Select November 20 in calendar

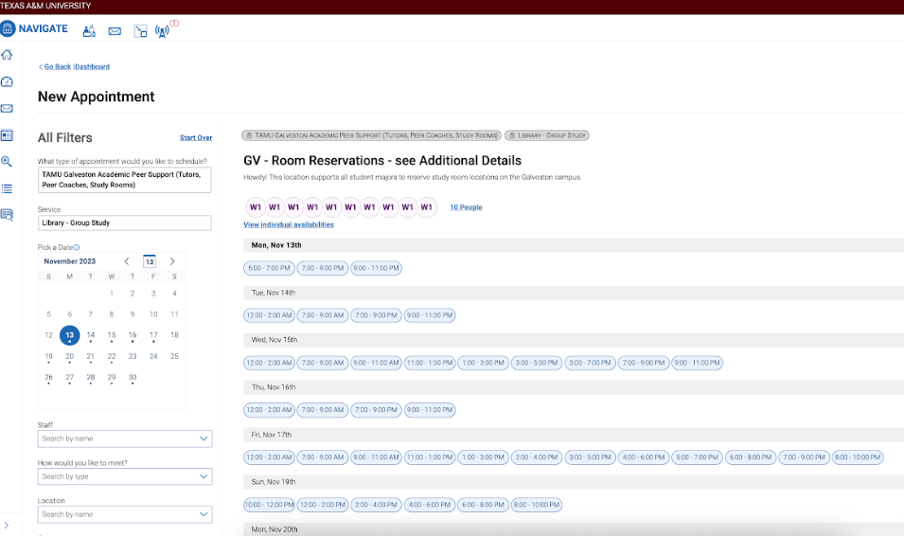pos(70,357)
